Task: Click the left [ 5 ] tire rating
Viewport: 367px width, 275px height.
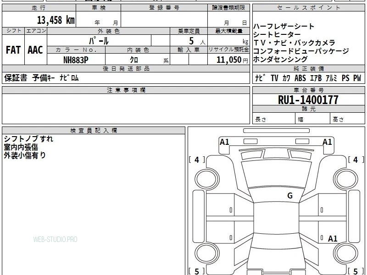Action: click(x=197, y=271)
